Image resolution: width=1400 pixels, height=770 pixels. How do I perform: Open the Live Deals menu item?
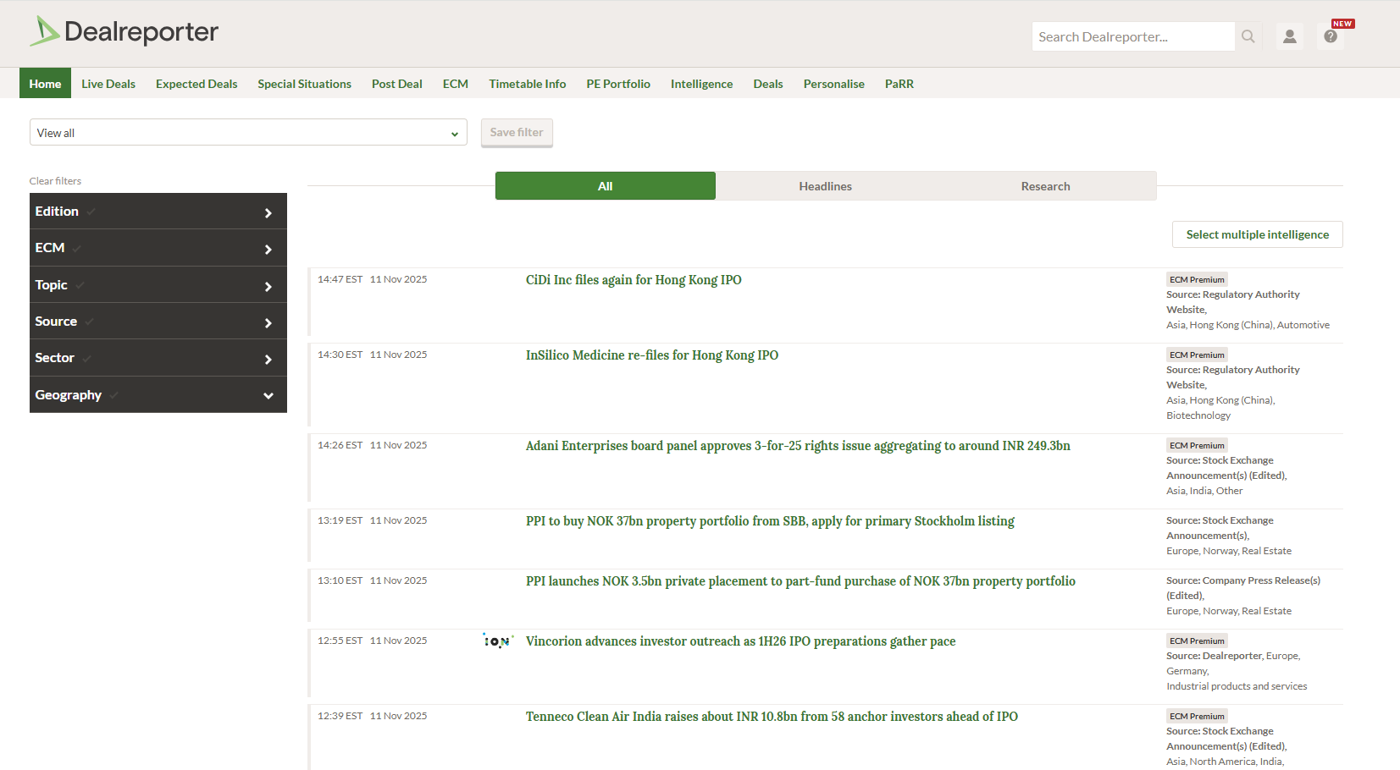pos(108,84)
